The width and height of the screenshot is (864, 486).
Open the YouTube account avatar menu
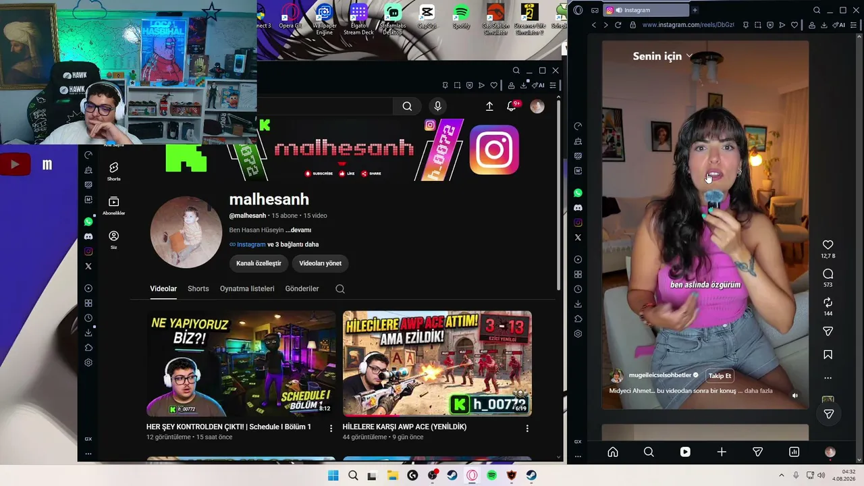pyautogui.click(x=537, y=106)
